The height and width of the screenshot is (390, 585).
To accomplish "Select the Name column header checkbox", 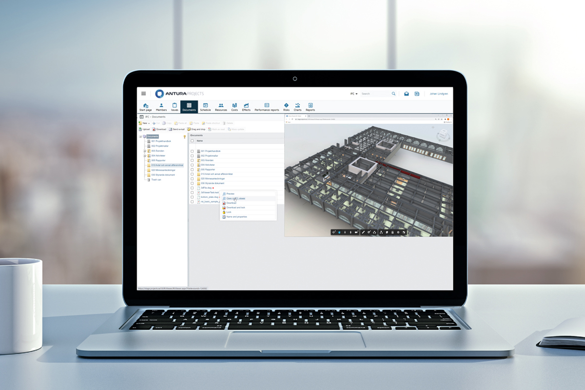I will [192, 141].
